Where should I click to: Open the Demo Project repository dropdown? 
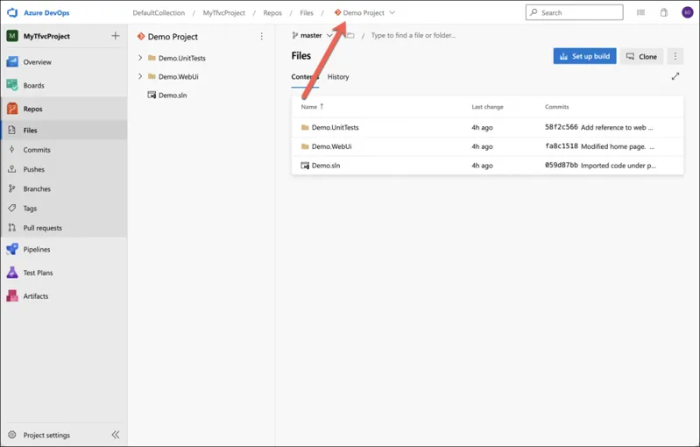(364, 12)
